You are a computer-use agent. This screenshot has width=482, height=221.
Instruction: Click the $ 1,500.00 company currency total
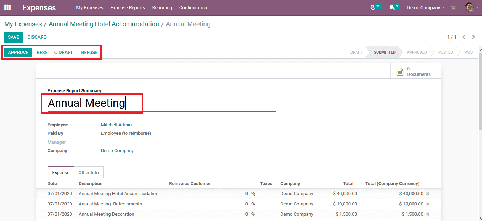[x=413, y=214]
